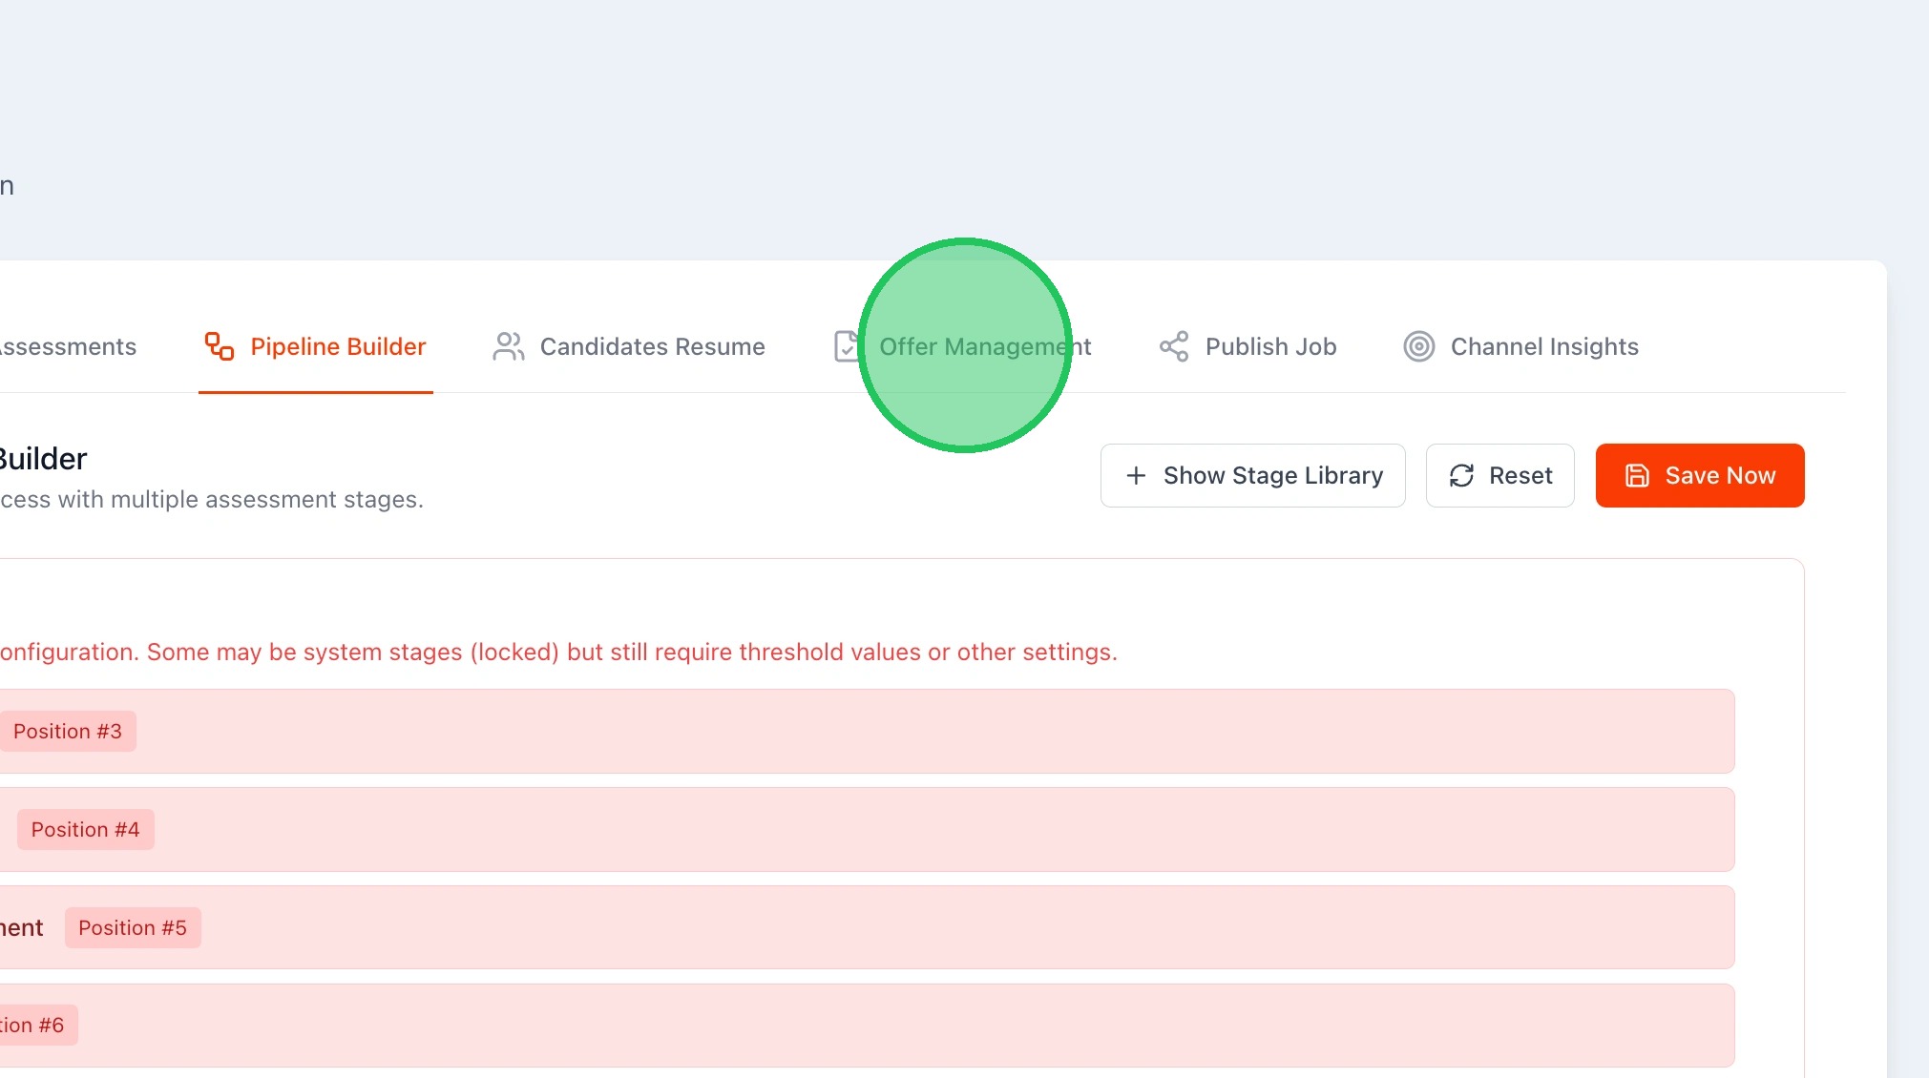Click the Position #6 warning row
The image size is (1929, 1078).
pyautogui.click(x=859, y=1025)
